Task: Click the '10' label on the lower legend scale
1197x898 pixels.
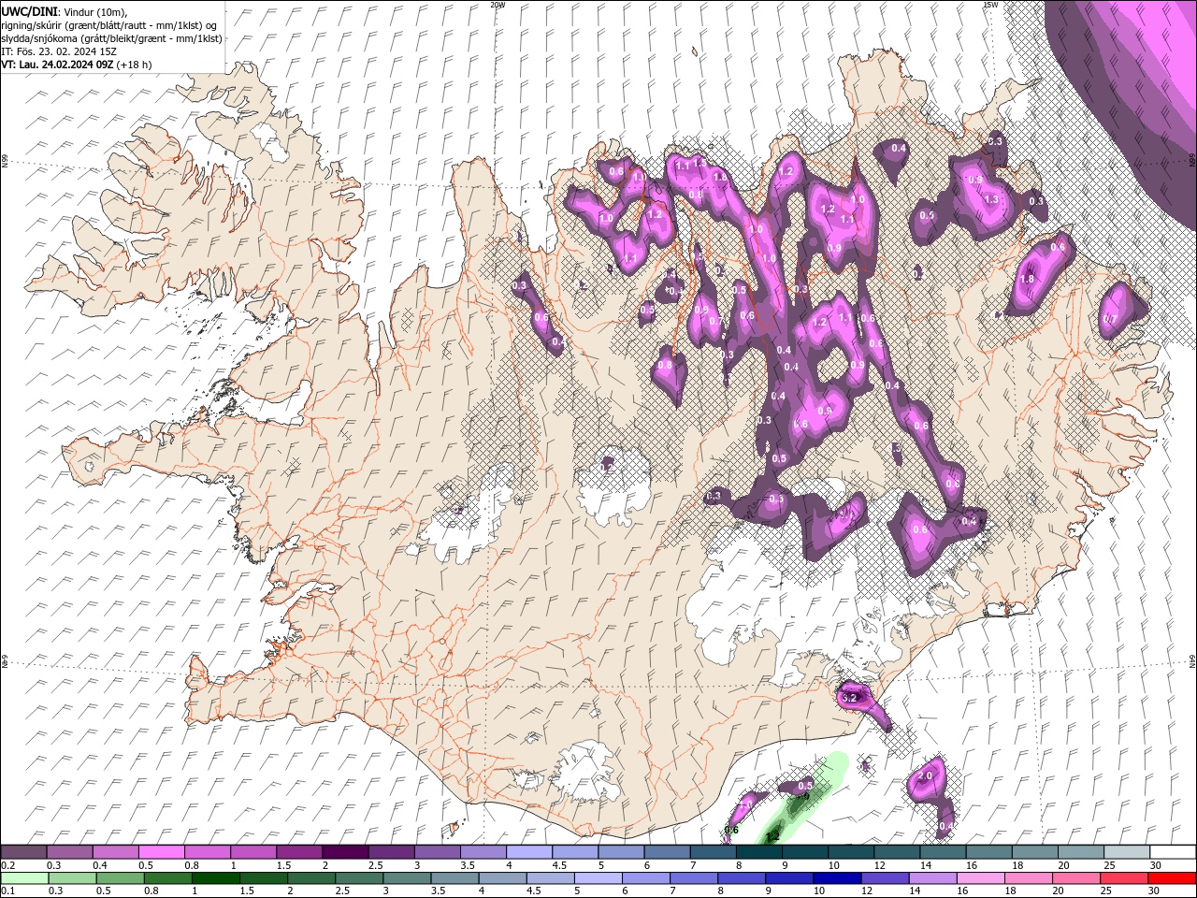Action: click(x=818, y=891)
